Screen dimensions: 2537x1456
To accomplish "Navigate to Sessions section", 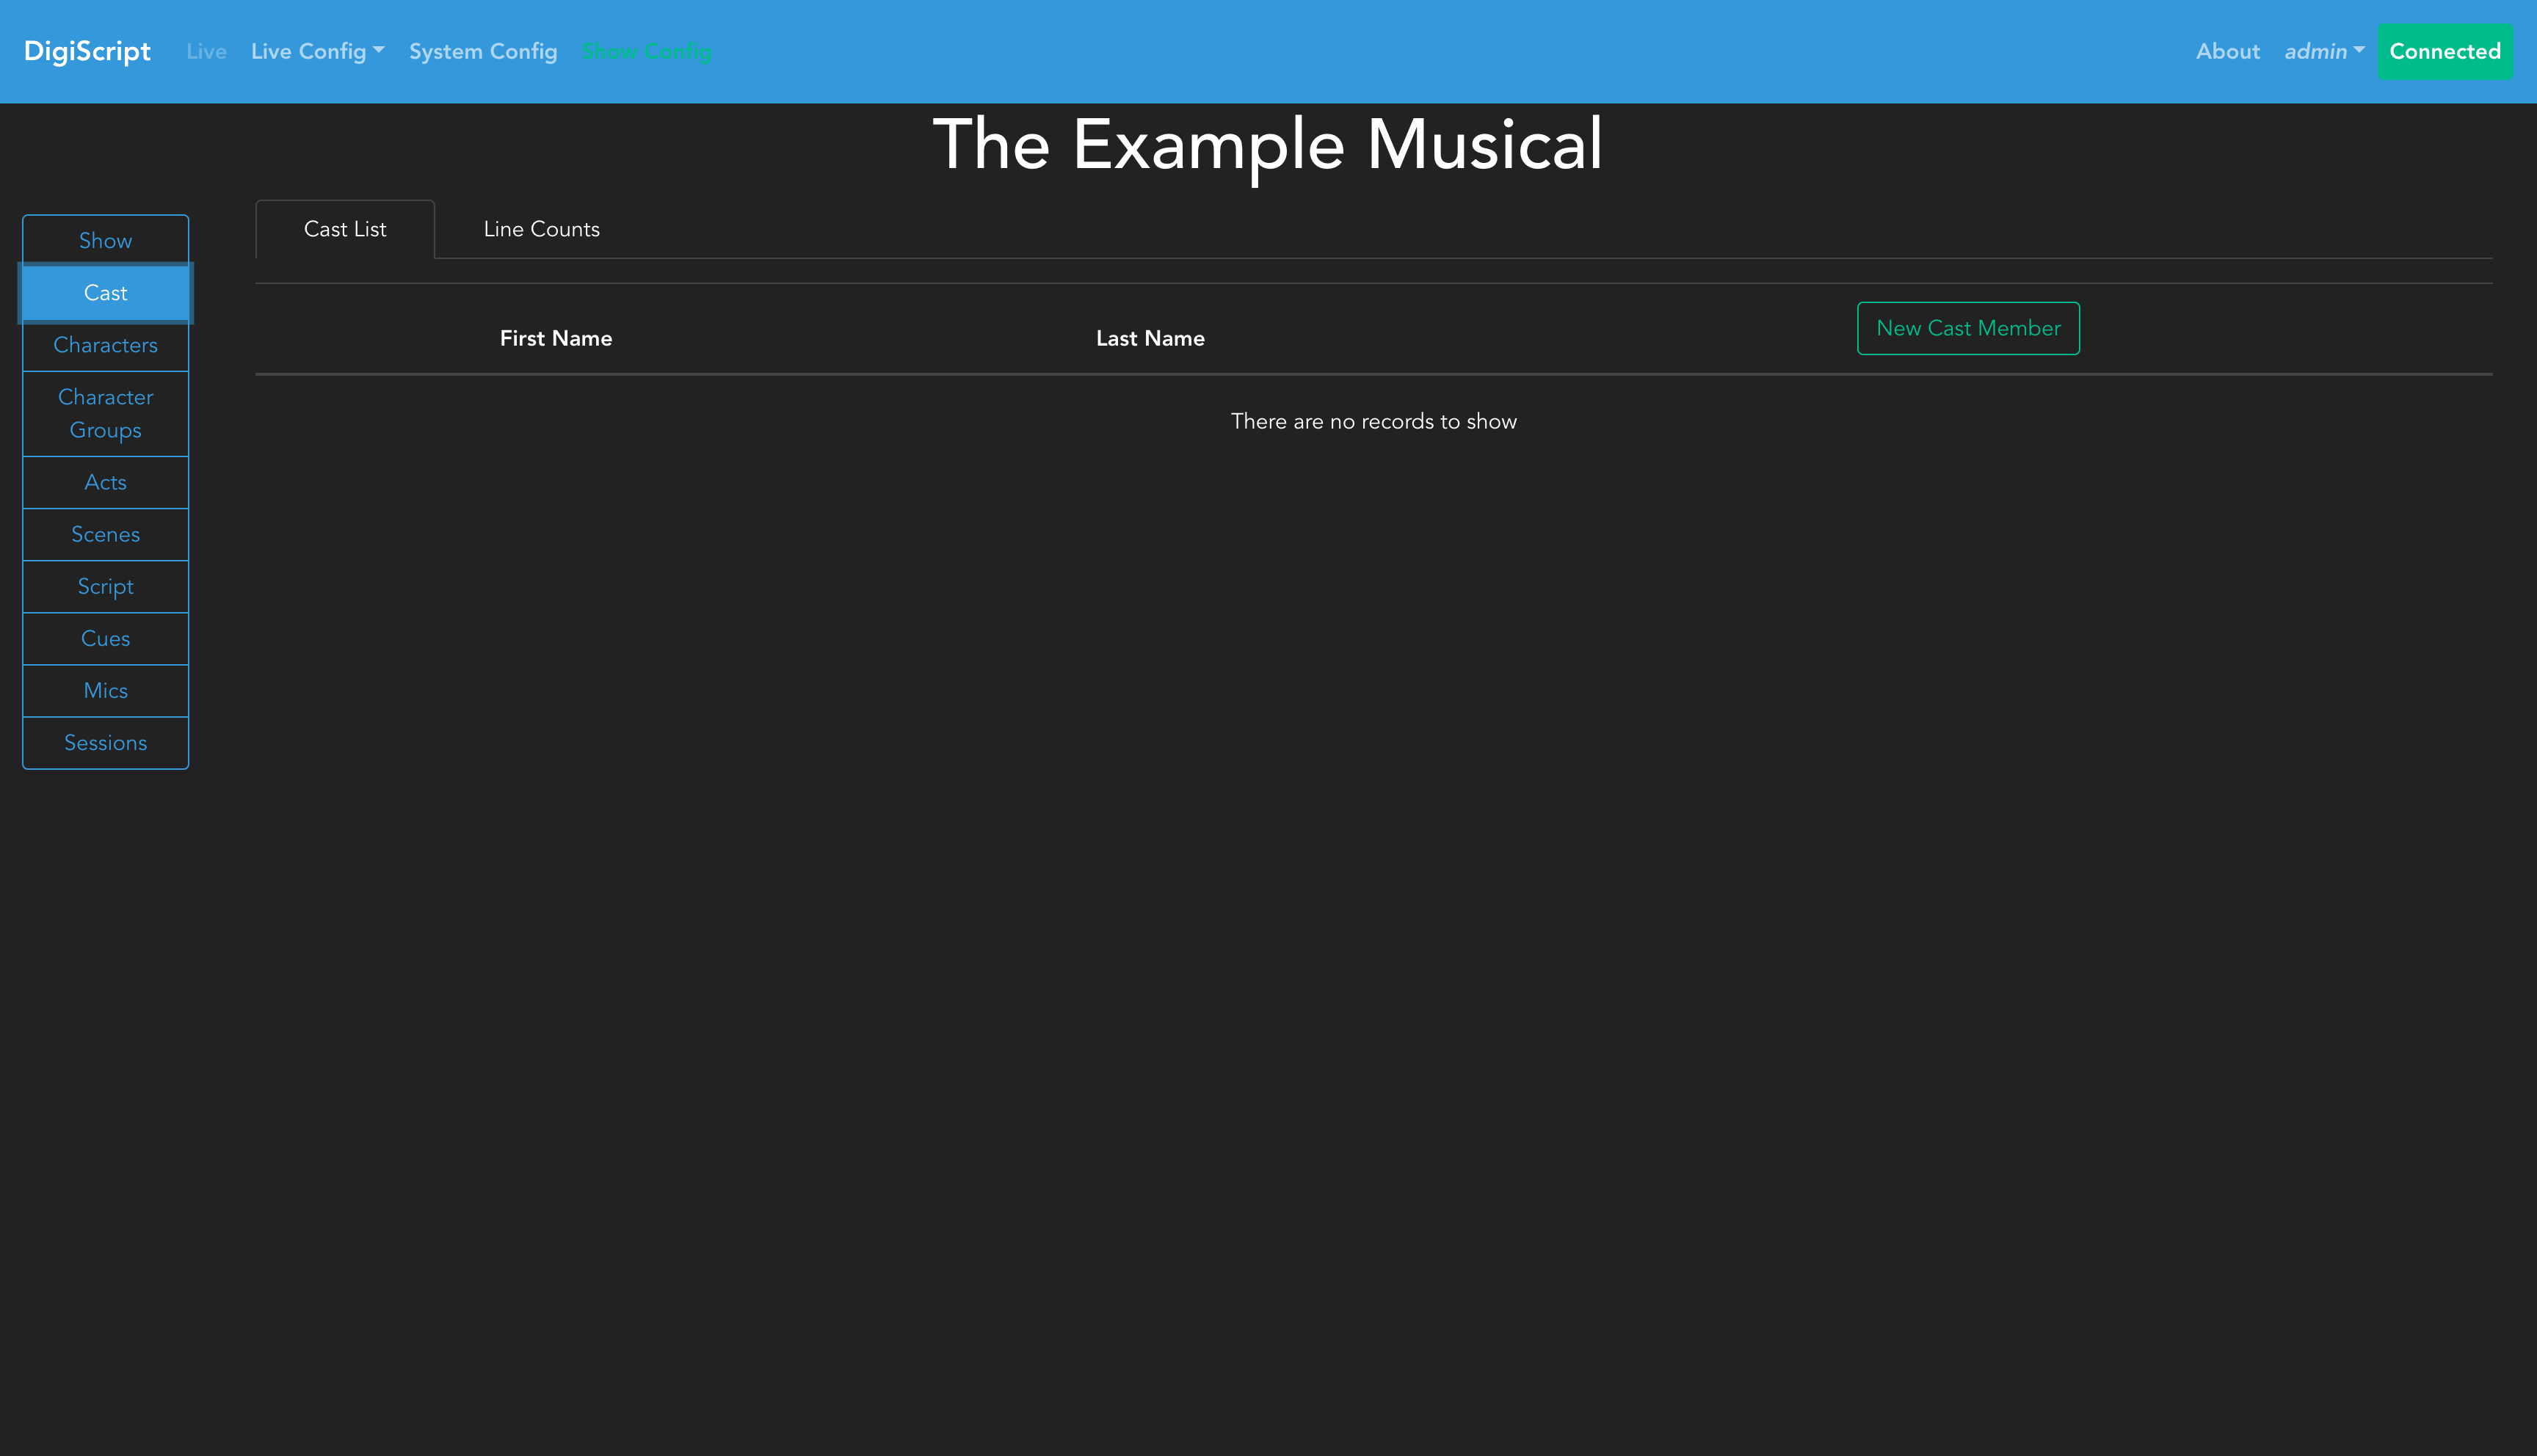I will click(x=105, y=742).
